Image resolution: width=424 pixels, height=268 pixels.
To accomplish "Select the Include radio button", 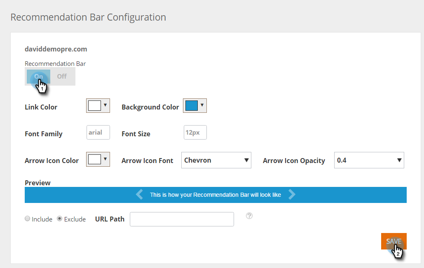I will point(28,219).
